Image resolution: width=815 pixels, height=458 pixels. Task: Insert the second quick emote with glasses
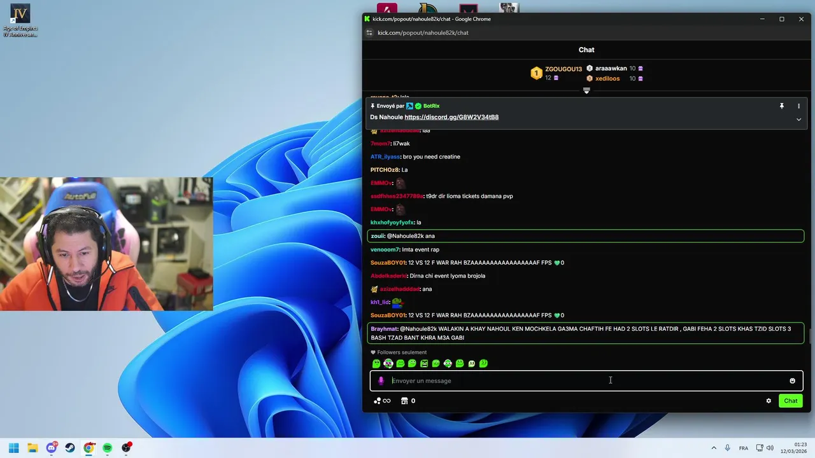coord(388,363)
